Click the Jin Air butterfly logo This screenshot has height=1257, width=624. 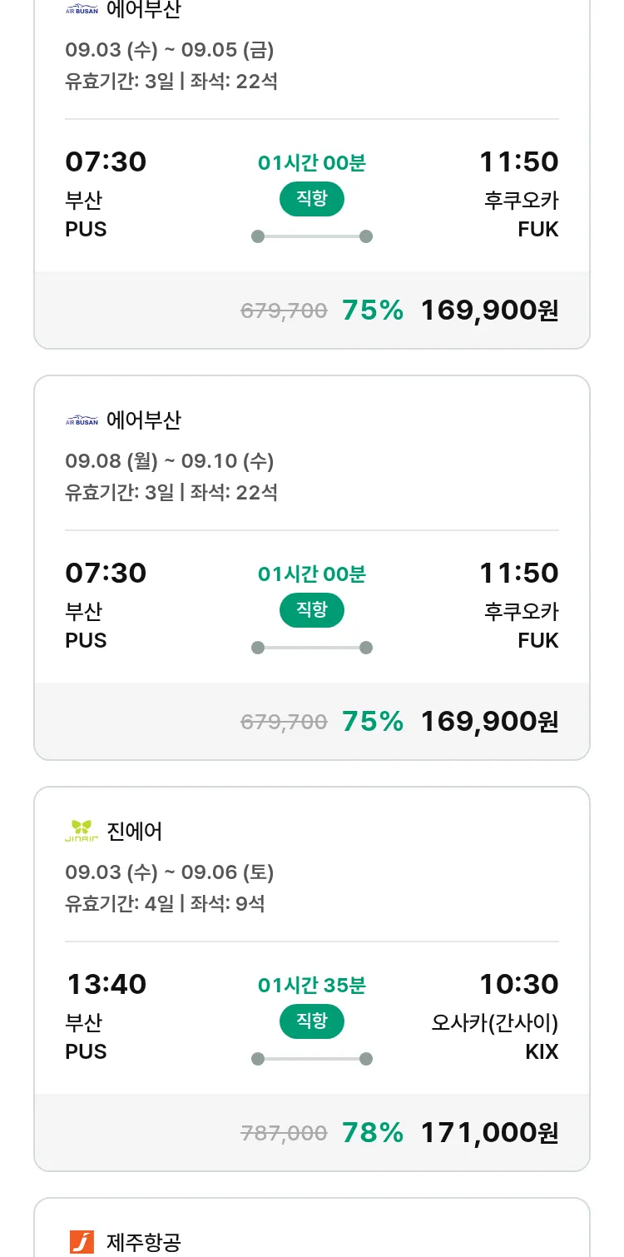(x=82, y=831)
